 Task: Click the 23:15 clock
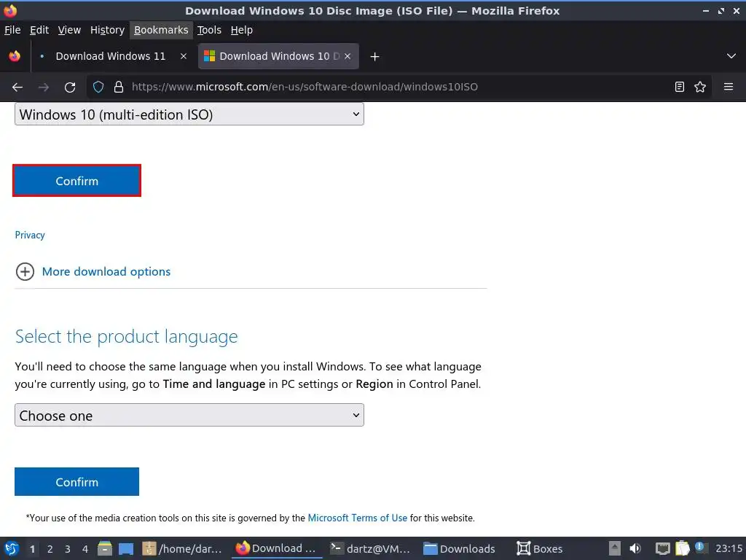729,548
